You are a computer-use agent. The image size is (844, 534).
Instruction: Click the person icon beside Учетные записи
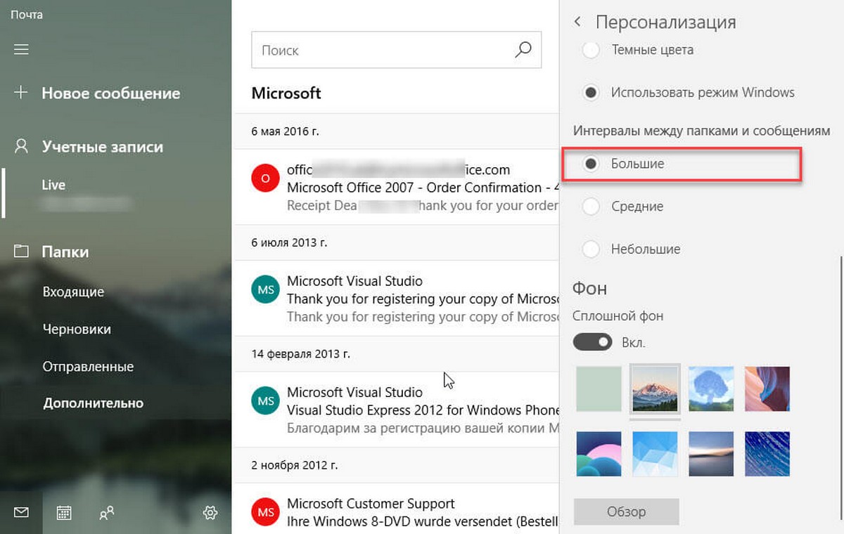coord(21,146)
